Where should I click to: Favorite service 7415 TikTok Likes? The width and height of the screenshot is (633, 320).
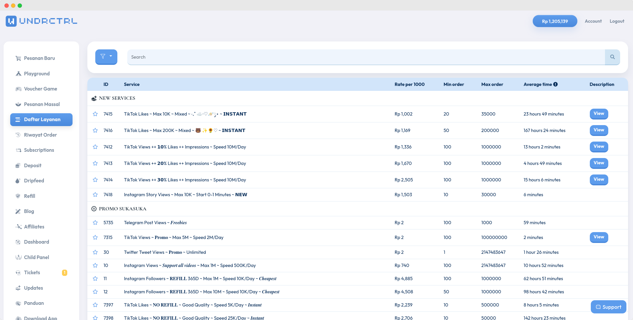pos(95,114)
